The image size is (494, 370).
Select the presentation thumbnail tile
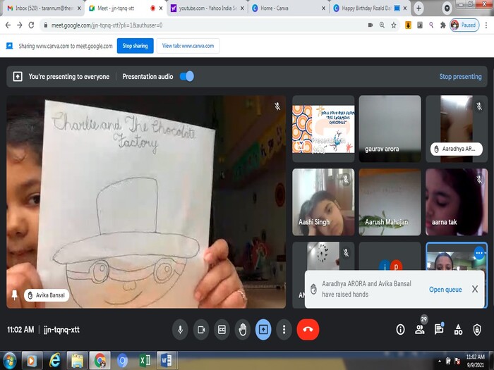(x=323, y=129)
